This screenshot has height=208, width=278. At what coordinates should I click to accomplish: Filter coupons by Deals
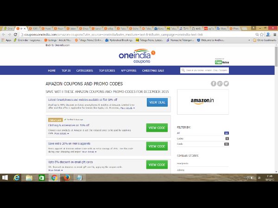click(x=180, y=144)
